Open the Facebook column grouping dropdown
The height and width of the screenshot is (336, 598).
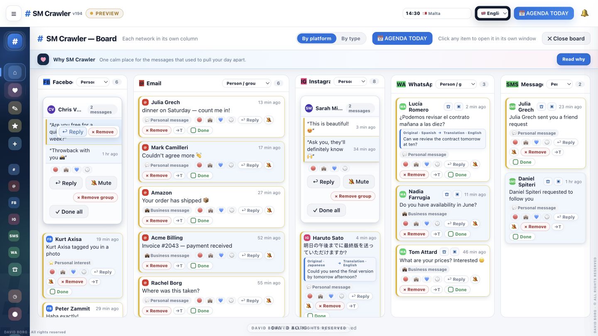coord(93,82)
